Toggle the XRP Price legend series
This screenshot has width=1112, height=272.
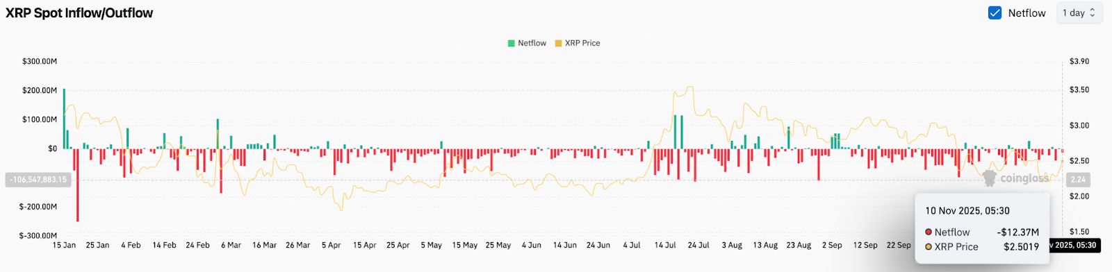pos(578,43)
